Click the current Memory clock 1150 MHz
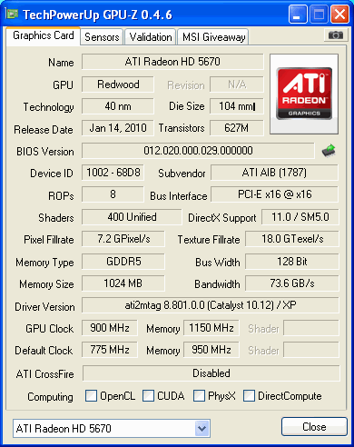The height and width of the screenshot is (447, 354). (x=211, y=328)
